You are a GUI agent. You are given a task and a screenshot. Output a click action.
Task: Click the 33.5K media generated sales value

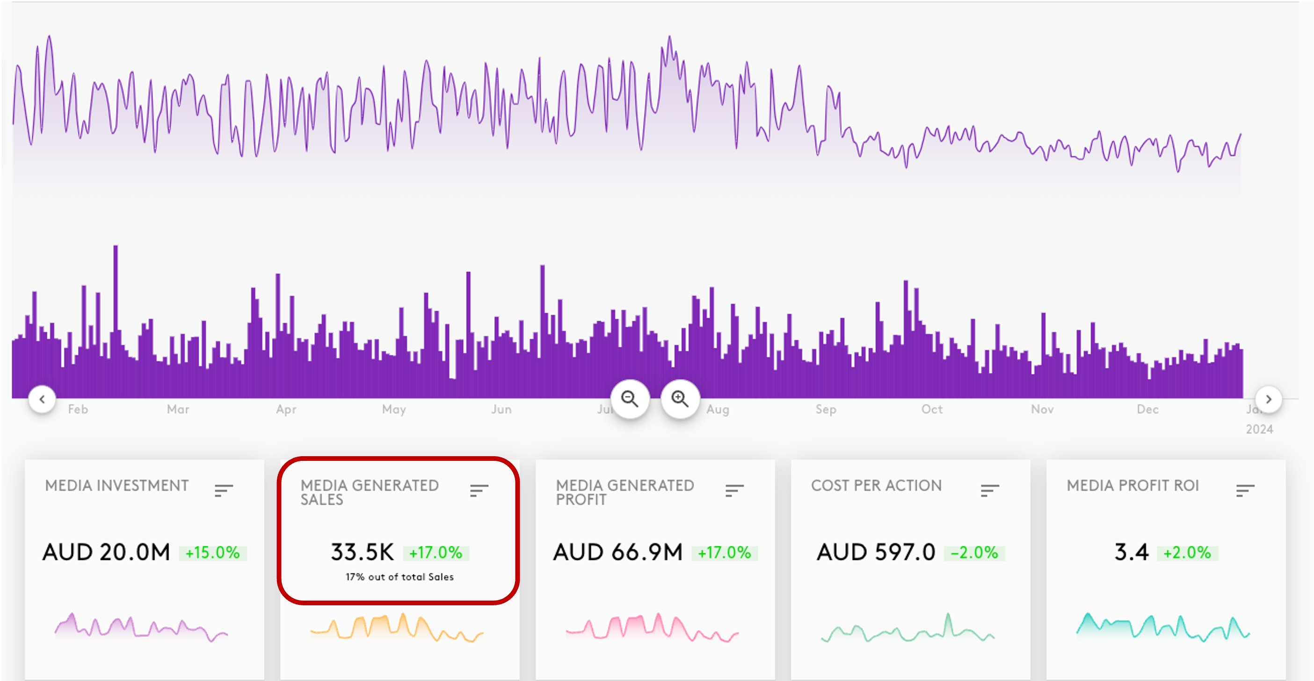(362, 552)
